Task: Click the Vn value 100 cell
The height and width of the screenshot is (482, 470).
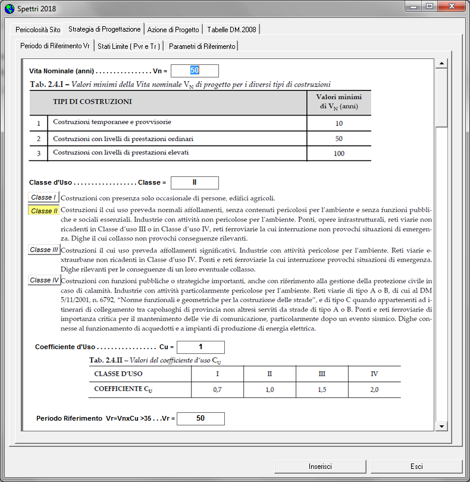Action: point(339,153)
